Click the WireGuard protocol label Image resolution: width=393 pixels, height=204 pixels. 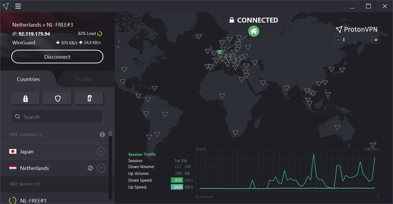(x=24, y=43)
